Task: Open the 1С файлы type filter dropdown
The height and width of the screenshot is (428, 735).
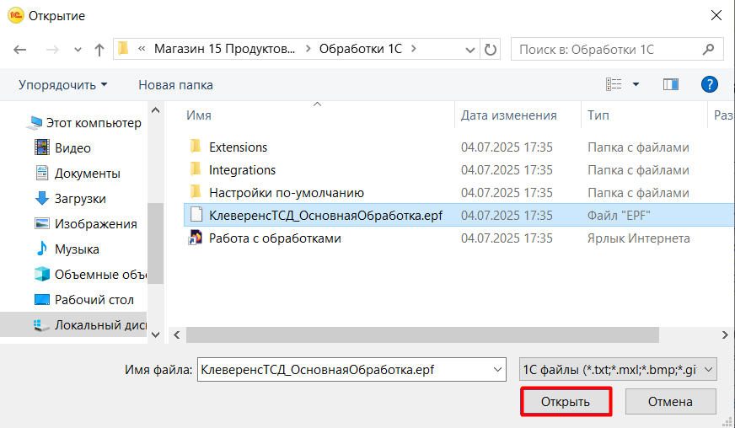Action: tap(618, 370)
